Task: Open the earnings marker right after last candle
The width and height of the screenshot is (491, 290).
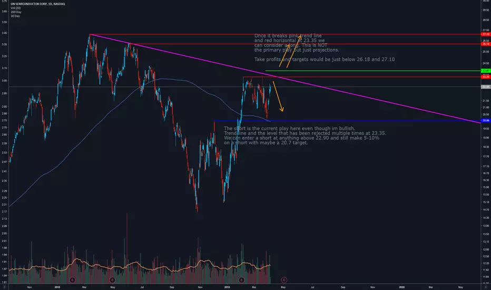Action: (x=284, y=279)
